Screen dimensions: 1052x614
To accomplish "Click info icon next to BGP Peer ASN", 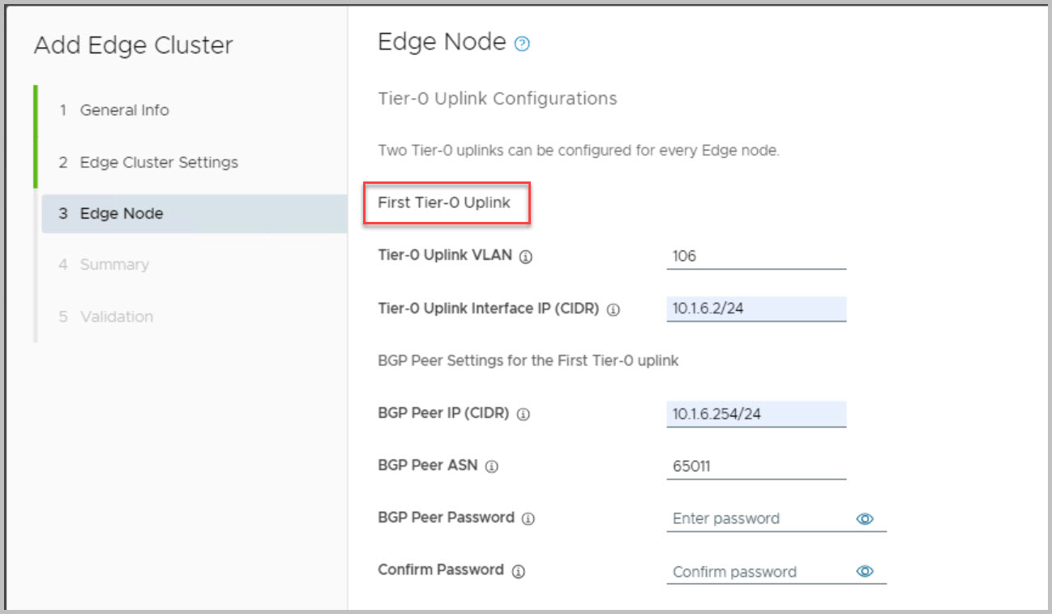I will pos(491,467).
